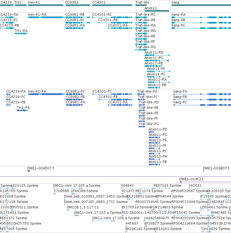Screen dimensions: 231x233
Task: Click protein hang-PB
Action: pos(180,97)
